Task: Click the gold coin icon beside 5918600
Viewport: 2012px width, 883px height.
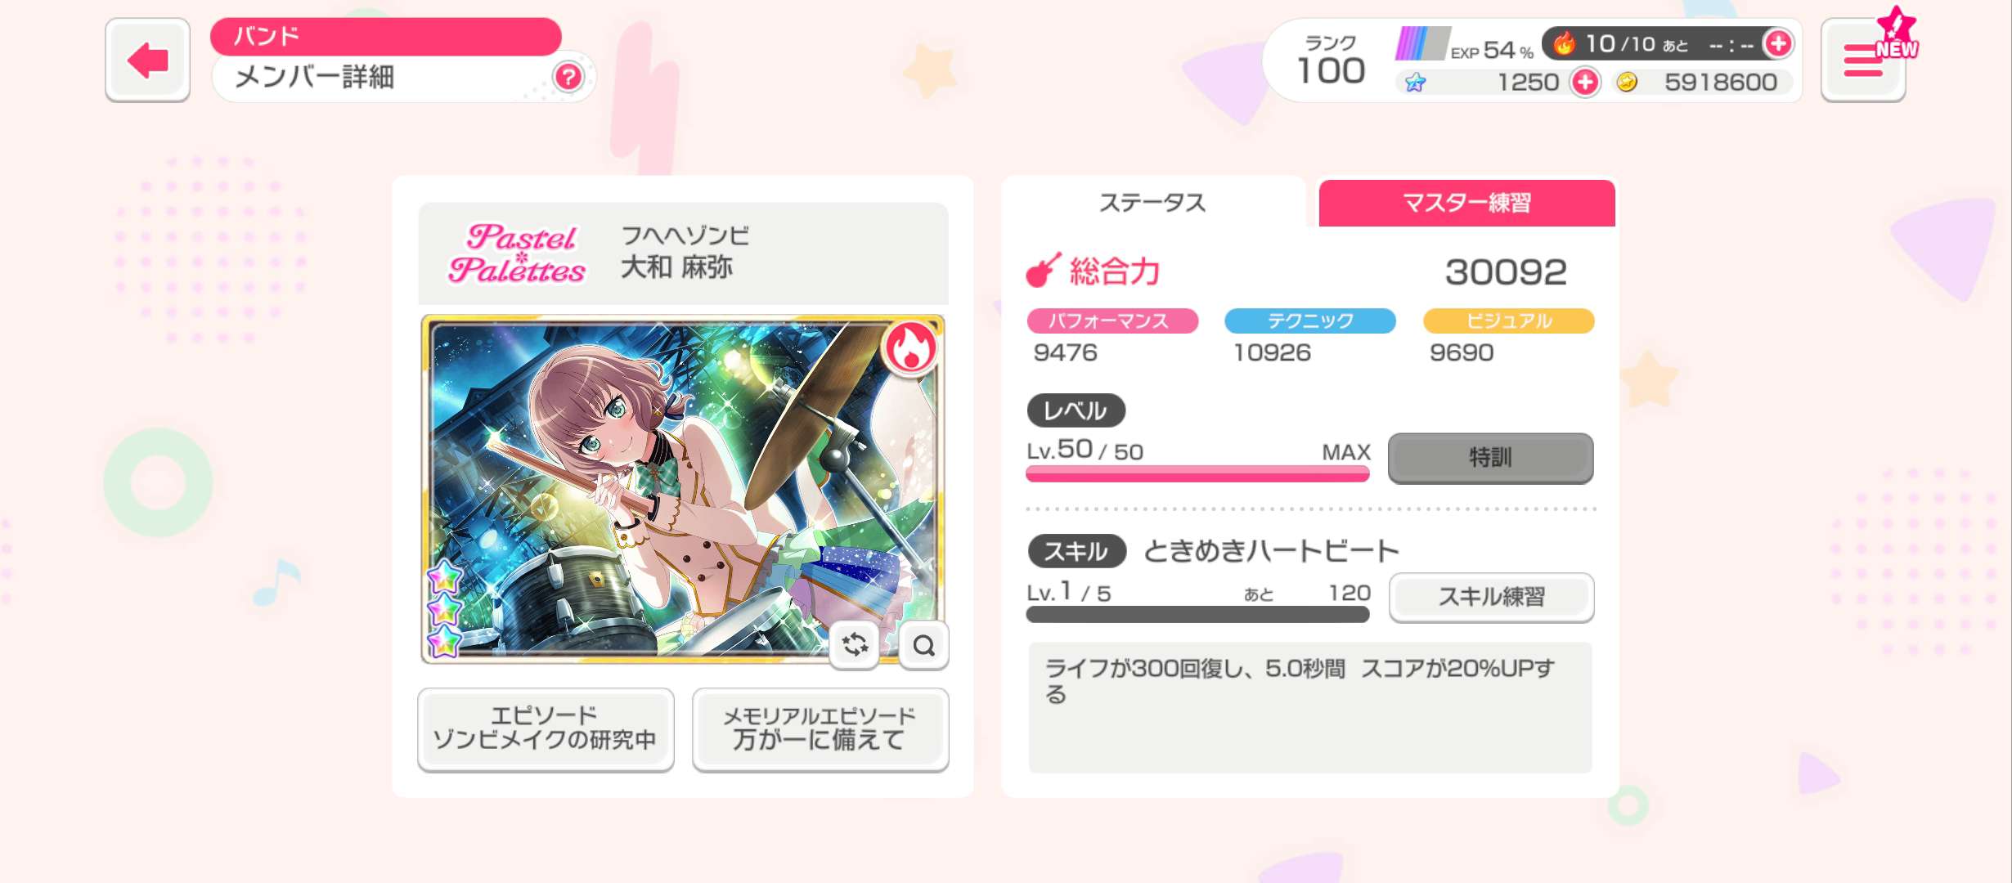Action: click(x=1627, y=82)
